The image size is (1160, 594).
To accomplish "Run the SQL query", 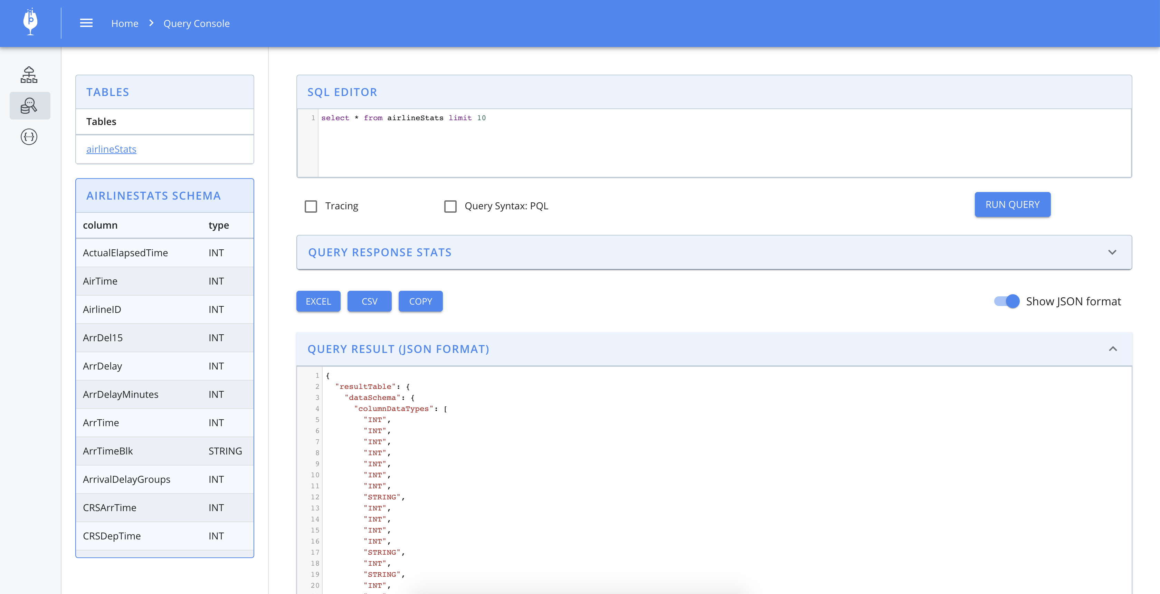I will pos(1012,204).
